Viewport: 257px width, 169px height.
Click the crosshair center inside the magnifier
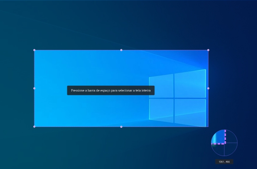coord(225,143)
